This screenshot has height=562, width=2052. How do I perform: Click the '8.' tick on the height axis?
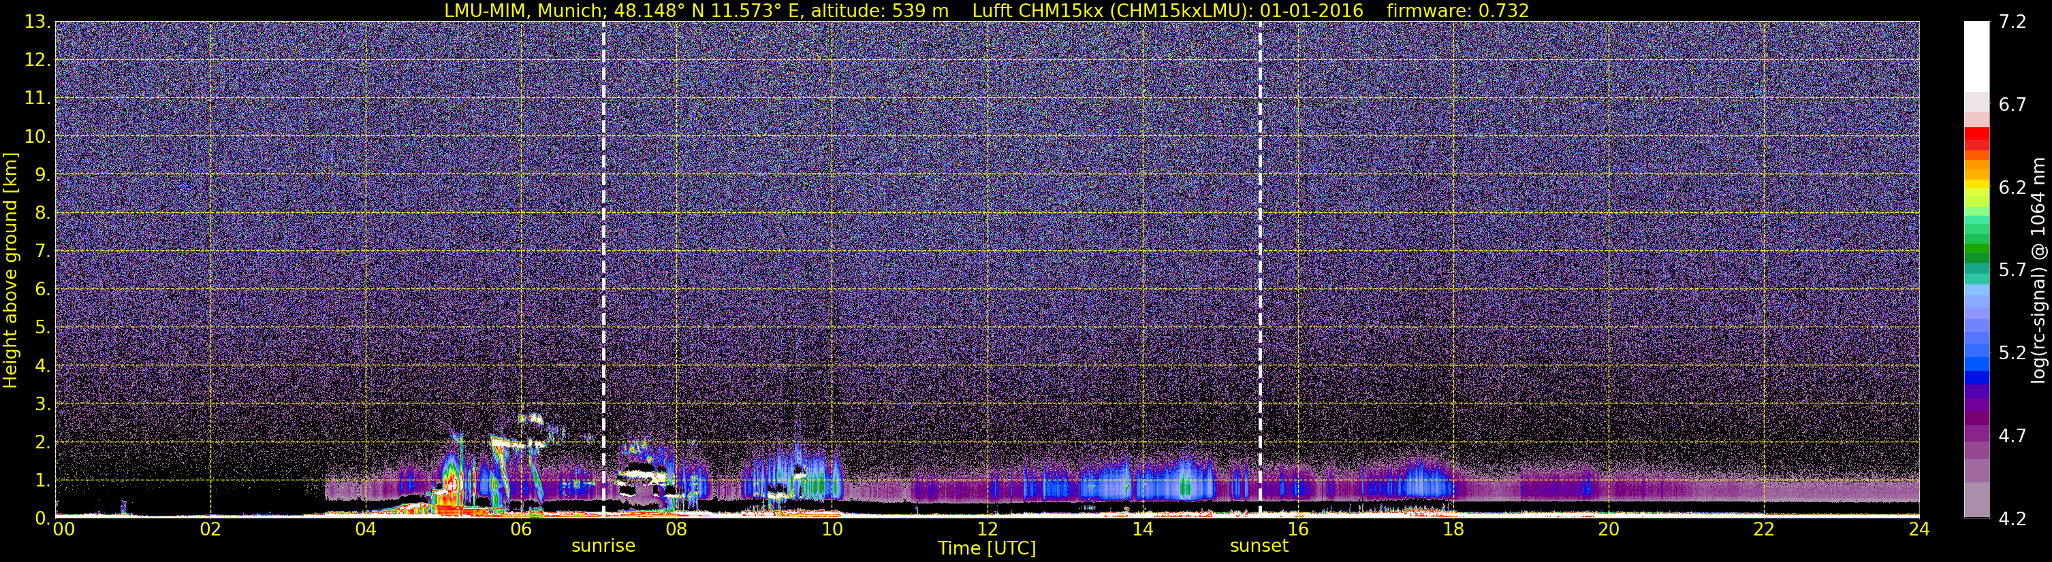click(43, 212)
